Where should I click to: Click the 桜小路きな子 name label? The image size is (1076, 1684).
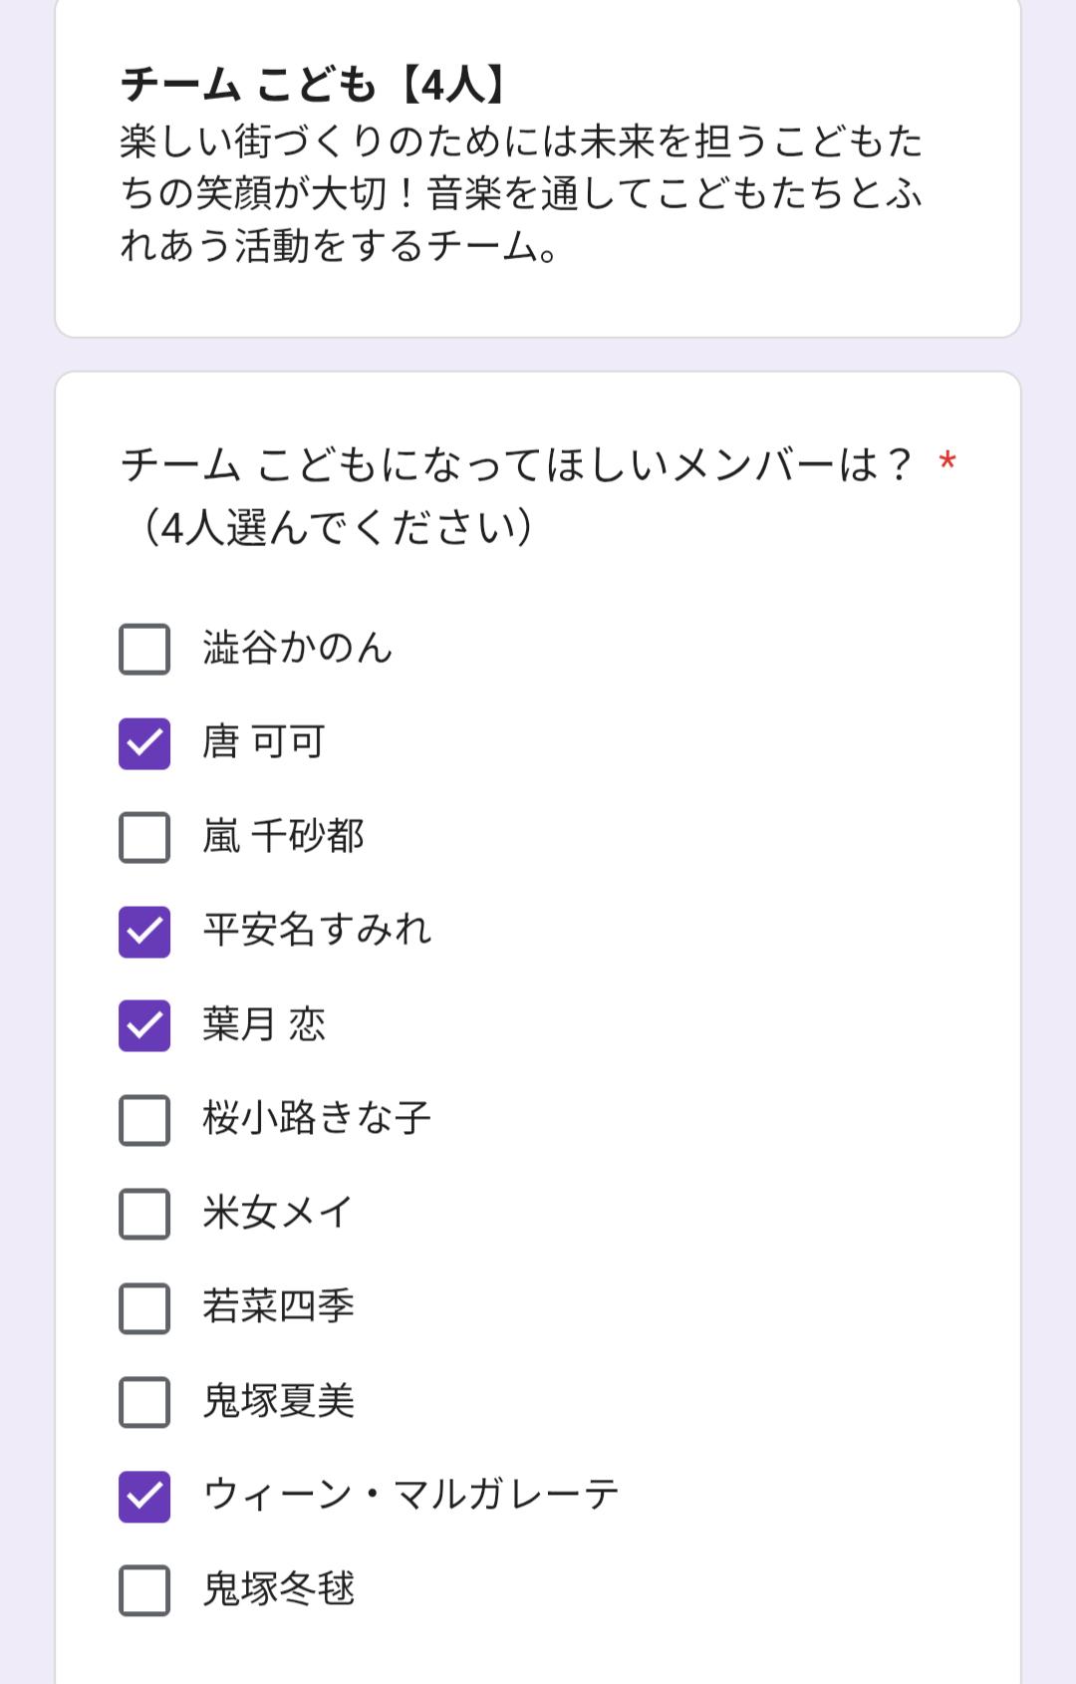tap(317, 1119)
